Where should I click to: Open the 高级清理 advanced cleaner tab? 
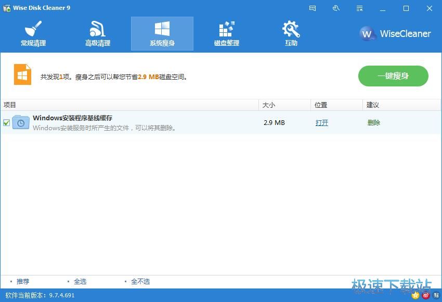98,34
